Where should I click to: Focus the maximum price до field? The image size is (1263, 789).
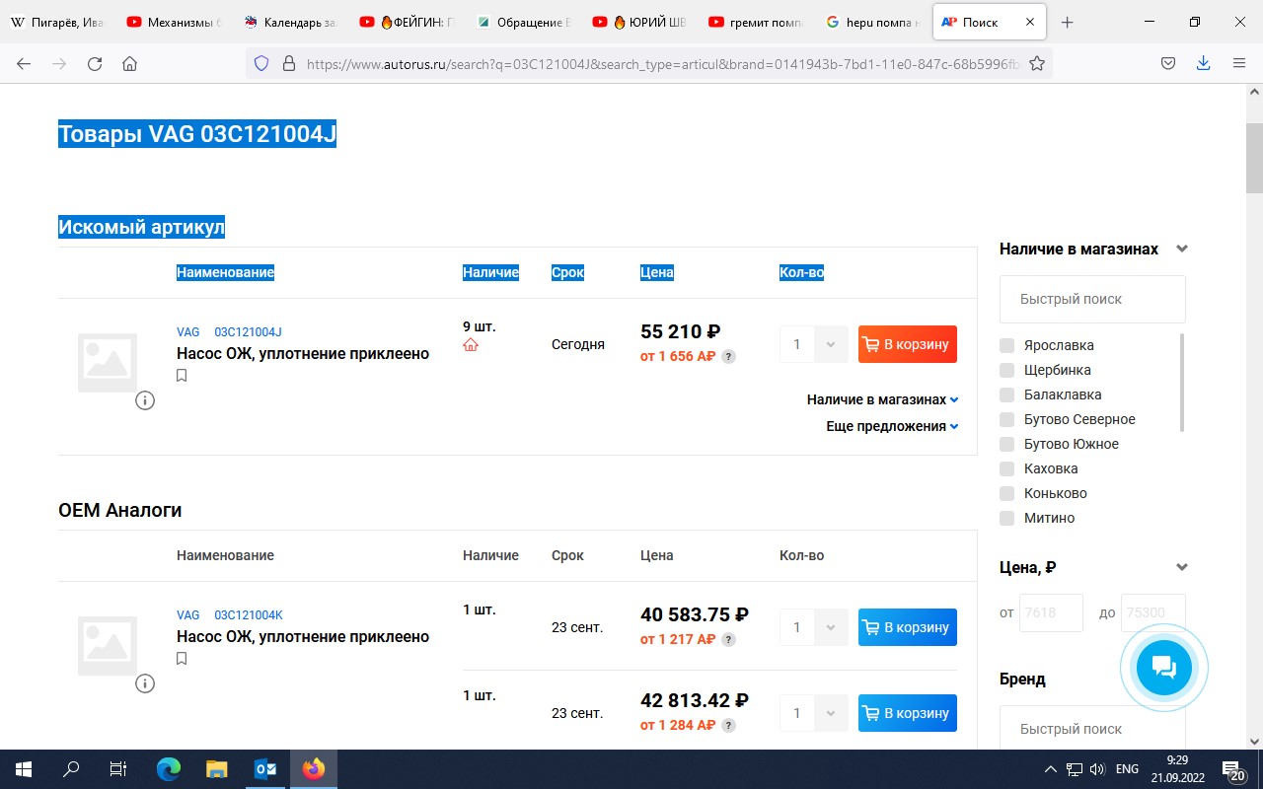1153,612
